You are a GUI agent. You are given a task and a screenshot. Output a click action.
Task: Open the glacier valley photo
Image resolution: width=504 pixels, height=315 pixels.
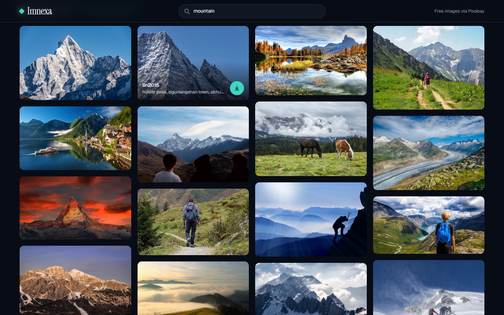429,153
